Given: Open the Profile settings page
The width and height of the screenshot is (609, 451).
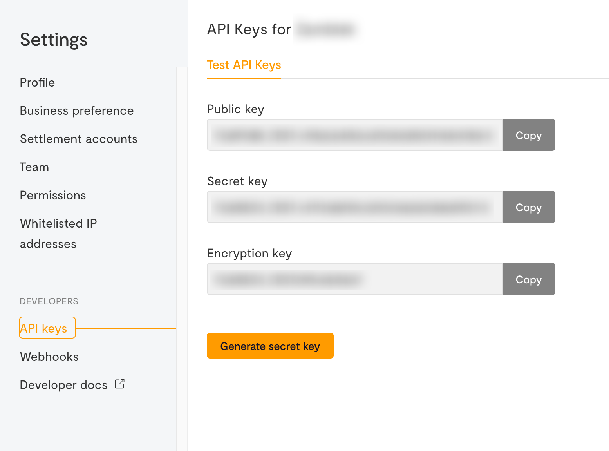Looking at the screenshot, I should tap(37, 83).
